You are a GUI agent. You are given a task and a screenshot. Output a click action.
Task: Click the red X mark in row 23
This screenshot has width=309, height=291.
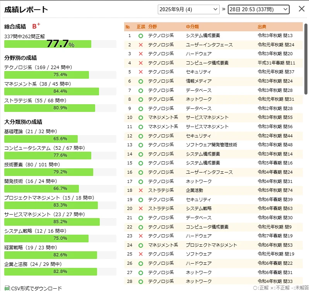coord(141,236)
